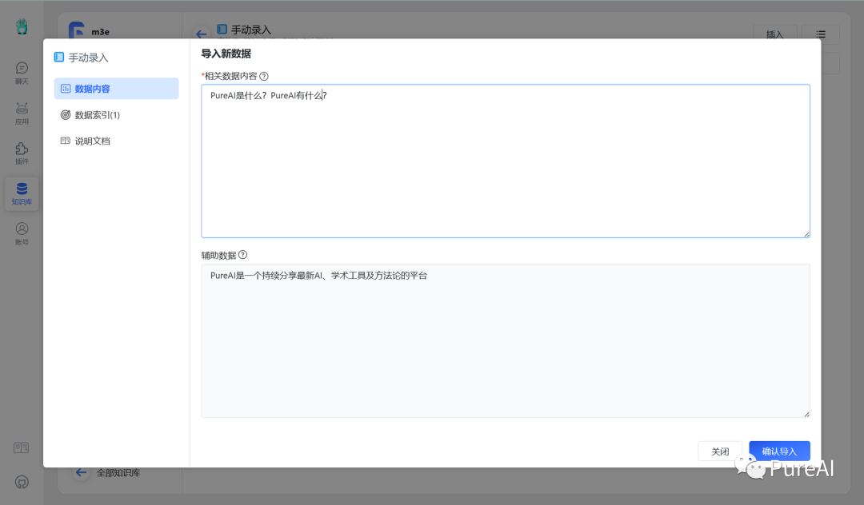Open the 聊天 chat panel from sidebar
This screenshot has width=864, height=505.
point(22,72)
